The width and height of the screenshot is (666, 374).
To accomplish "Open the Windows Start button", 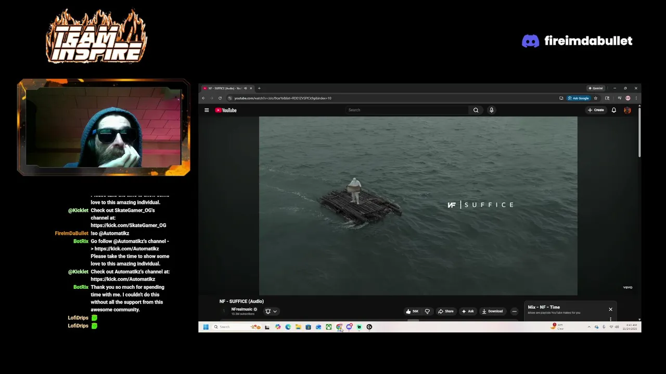I will pyautogui.click(x=206, y=327).
